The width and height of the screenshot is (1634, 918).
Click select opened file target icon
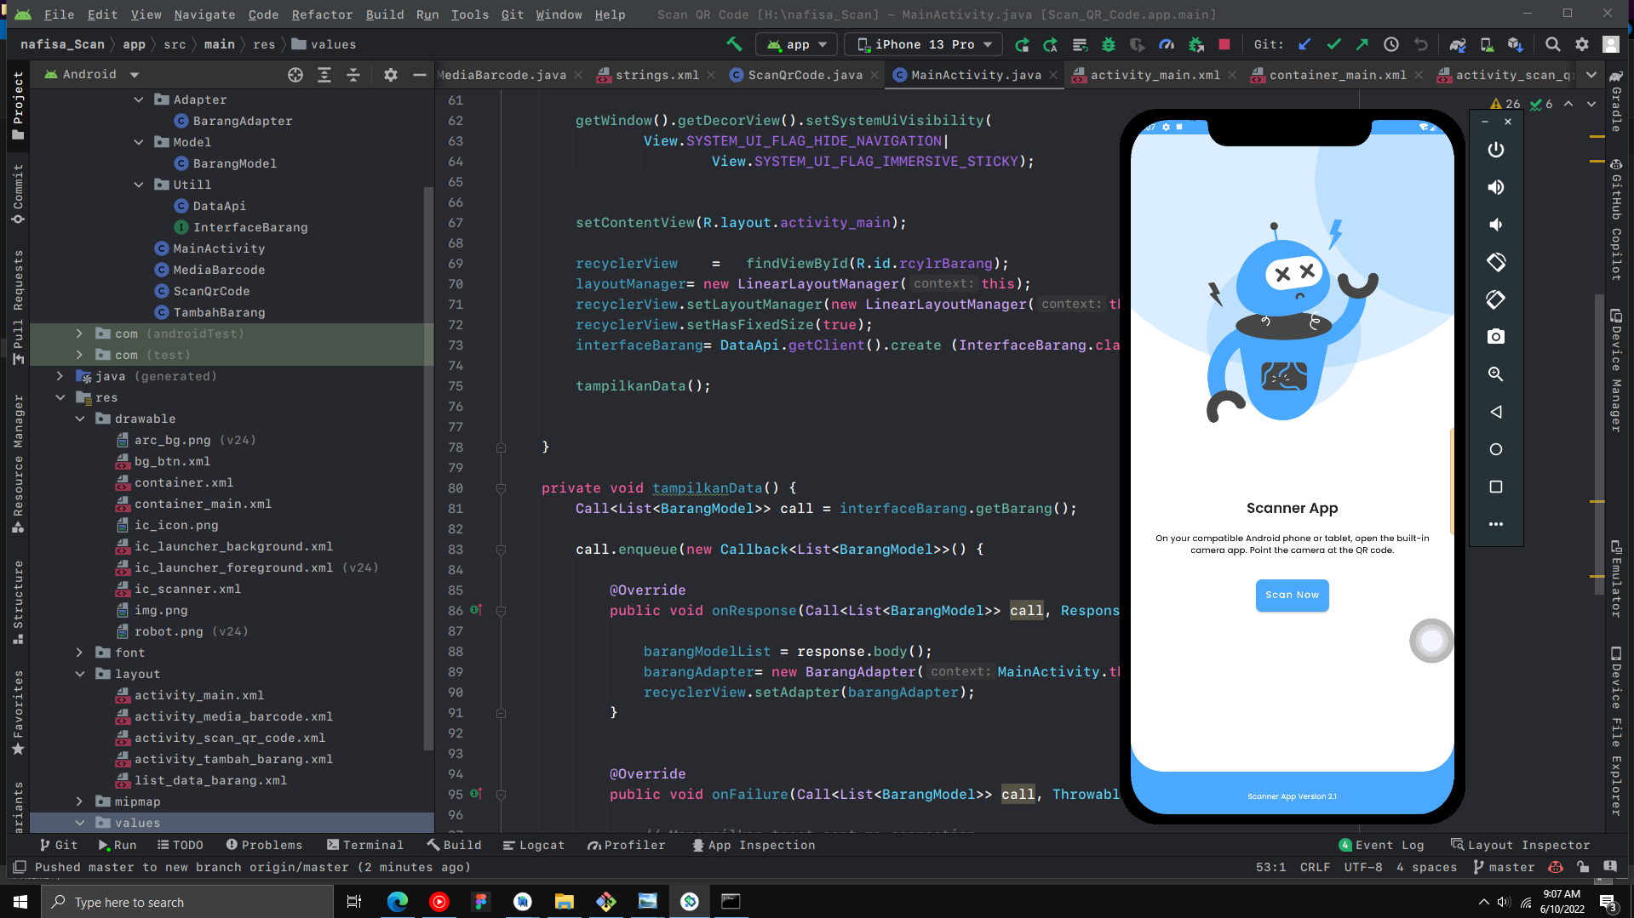point(295,75)
